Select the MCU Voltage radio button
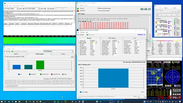This screenshot has width=183, height=103. tap(79, 42)
